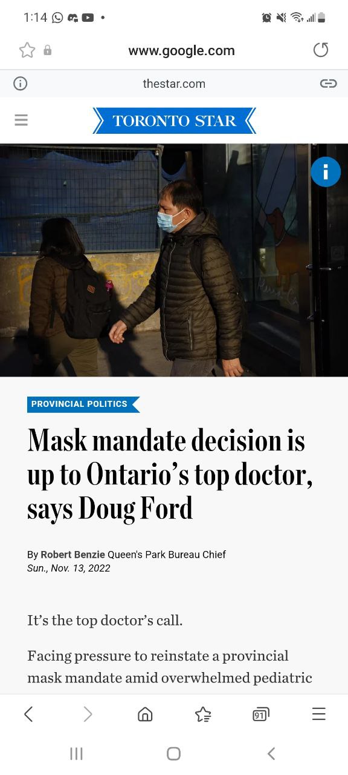Tap the www.google.com address bar
348x775 pixels.
pos(181,51)
